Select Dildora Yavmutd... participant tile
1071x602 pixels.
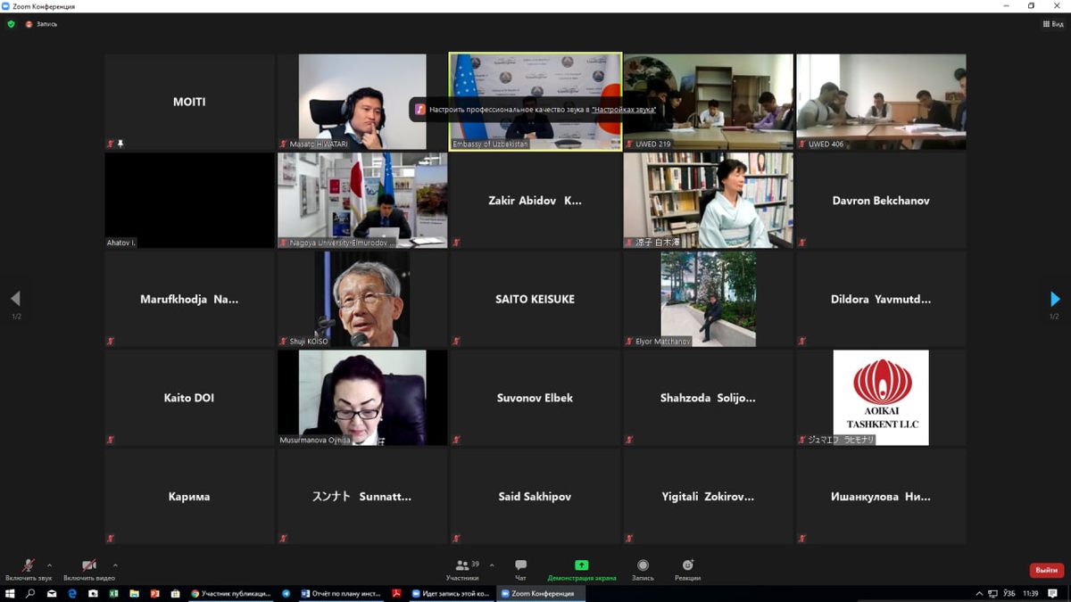[881, 299]
